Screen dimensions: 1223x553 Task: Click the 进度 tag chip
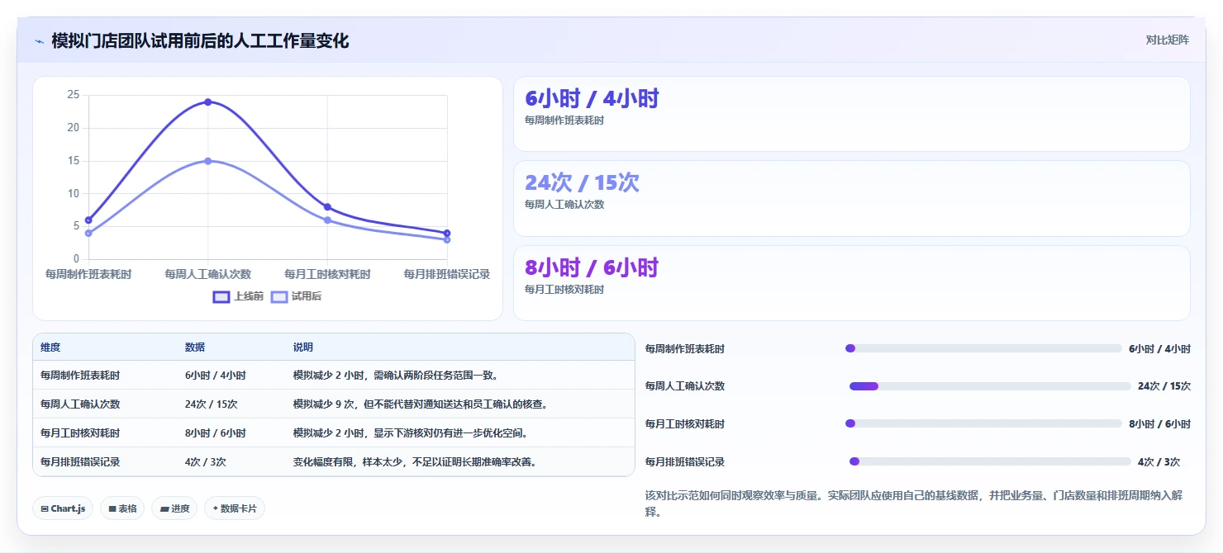click(x=174, y=508)
